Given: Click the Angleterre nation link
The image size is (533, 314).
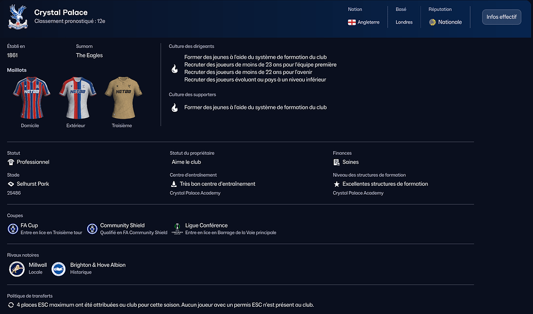Looking at the screenshot, I should (x=368, y=22).
